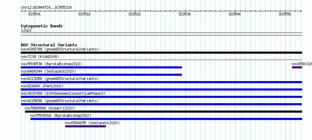Viewport: 312px width, 140px height.
Task: Click the 92955k ruler tick label
Action: click(285, 14)
